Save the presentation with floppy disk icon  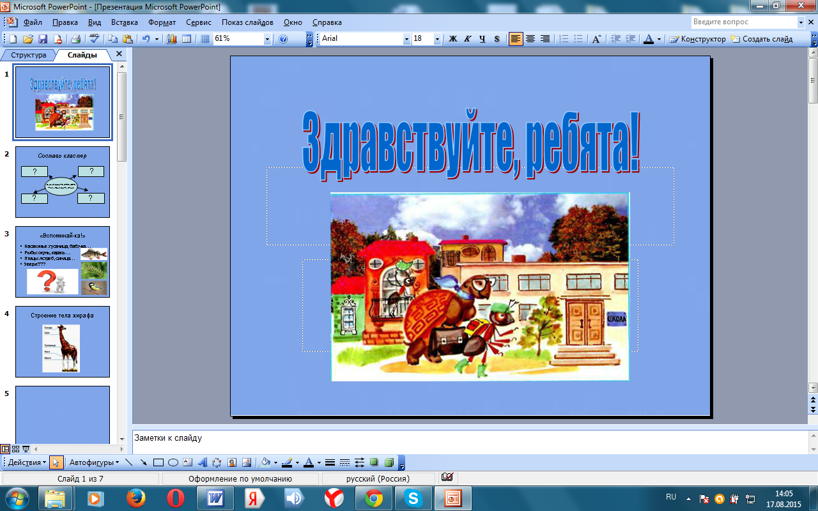[43, 39]
